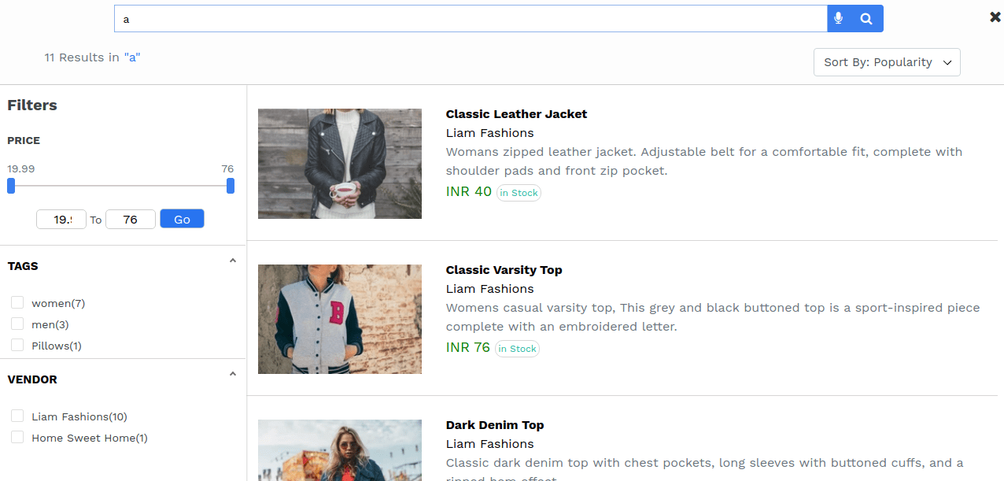The height and width of the screenshot is (481, 1004).
Task: Enable the Home Sweet Home(1) vendor filter
Action: click(17, 437)
